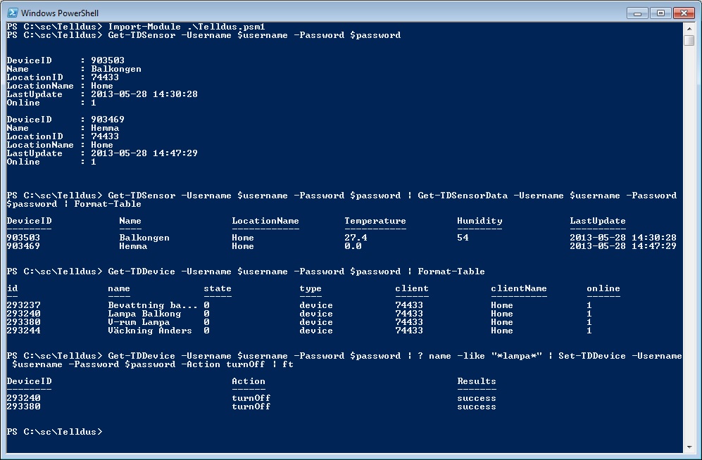Click the '*lampa*' filter string
The height and width of the screenshot is (460, 702).
517,357
